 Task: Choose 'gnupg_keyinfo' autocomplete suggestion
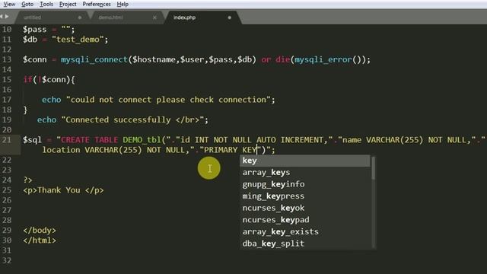pos(305,184)
